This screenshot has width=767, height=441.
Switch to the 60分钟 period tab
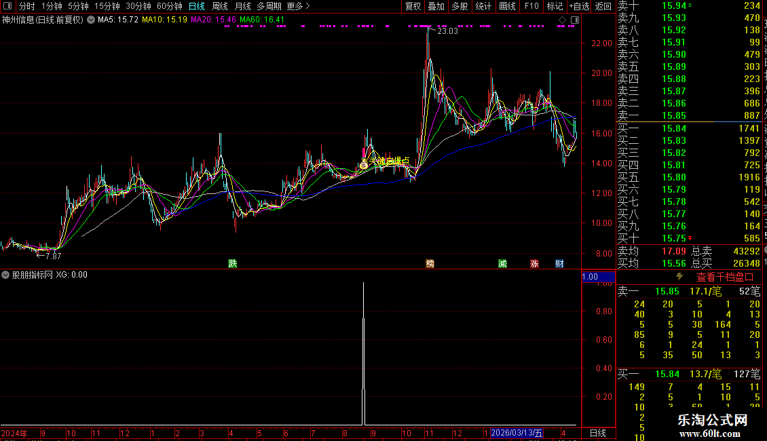(169, 6)
